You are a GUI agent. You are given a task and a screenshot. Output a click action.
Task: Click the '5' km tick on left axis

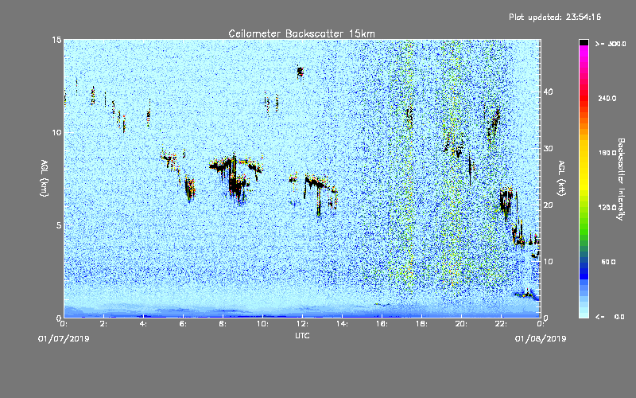click(x=59, y=225)
